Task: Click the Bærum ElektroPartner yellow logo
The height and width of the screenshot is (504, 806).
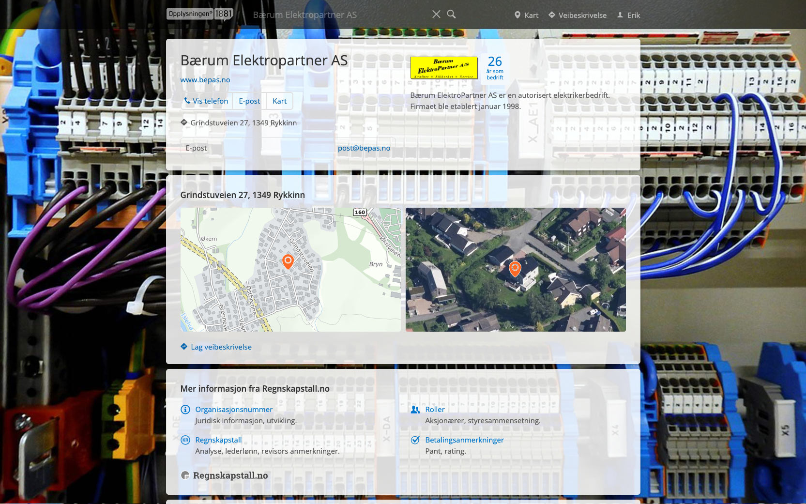Action: [444, 68]
